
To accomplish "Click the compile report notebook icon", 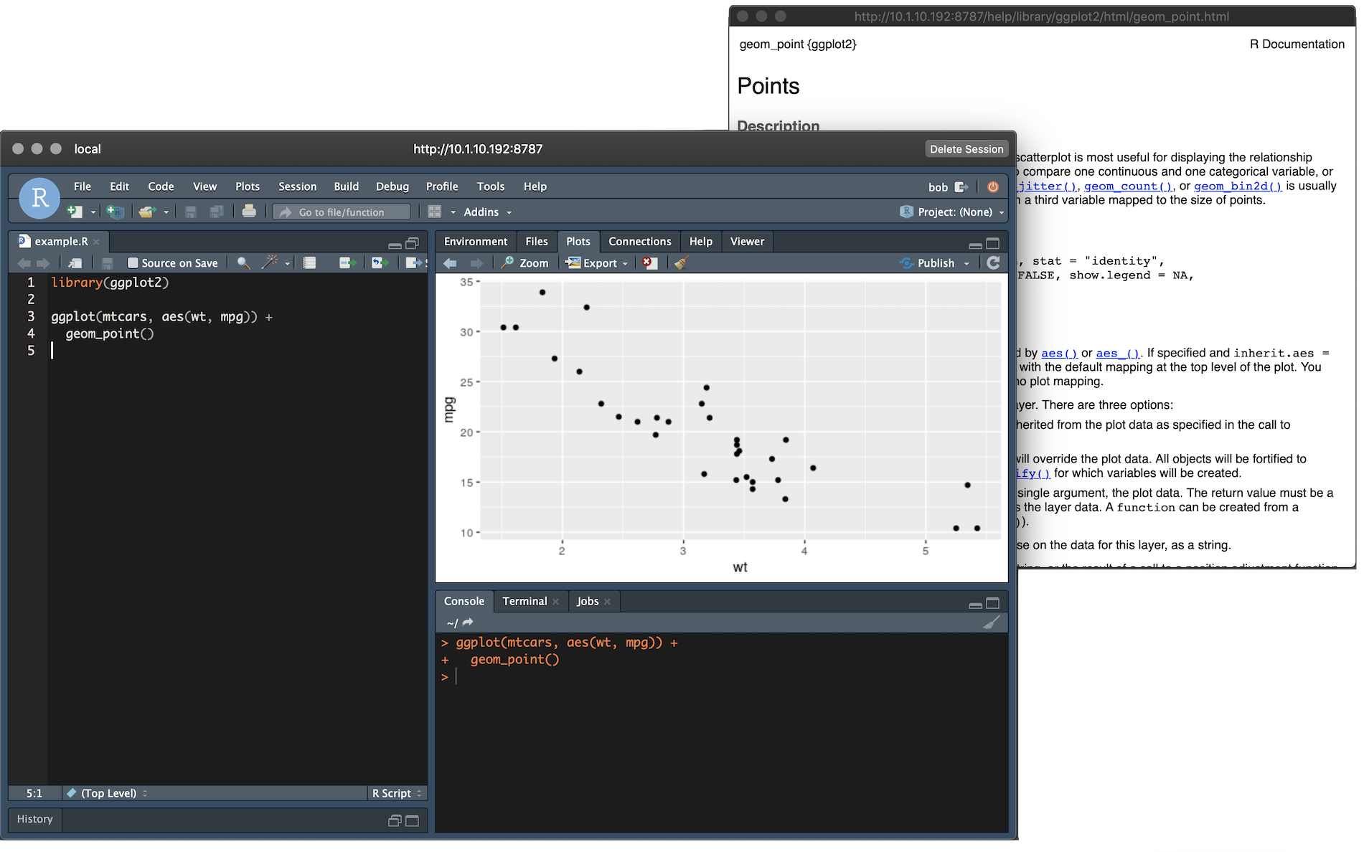I will [309, 263].
